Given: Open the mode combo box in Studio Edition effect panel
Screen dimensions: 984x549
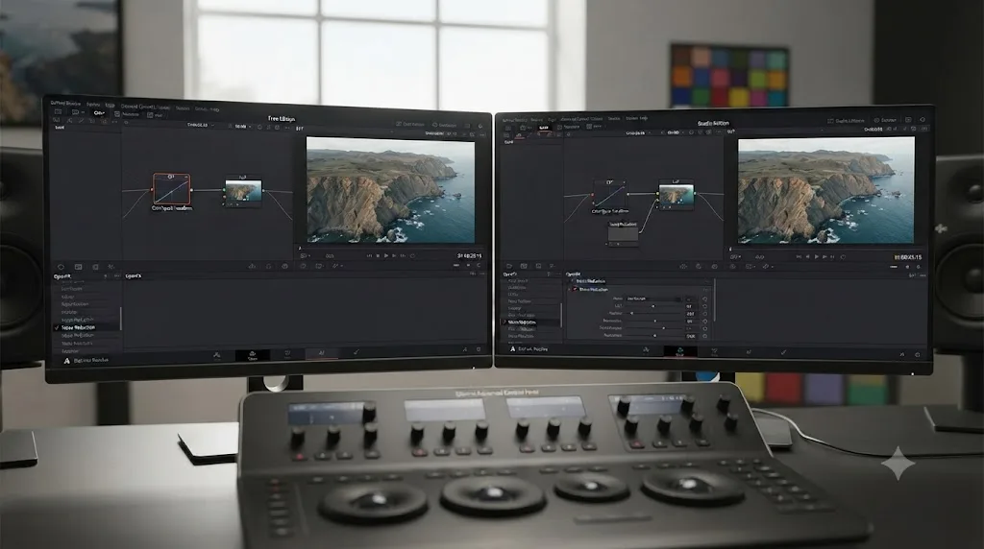Looking at the screenshot, I should pos(653,298).
